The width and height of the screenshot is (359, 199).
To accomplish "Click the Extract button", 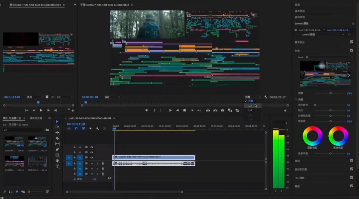I will (x=215, y=110).
